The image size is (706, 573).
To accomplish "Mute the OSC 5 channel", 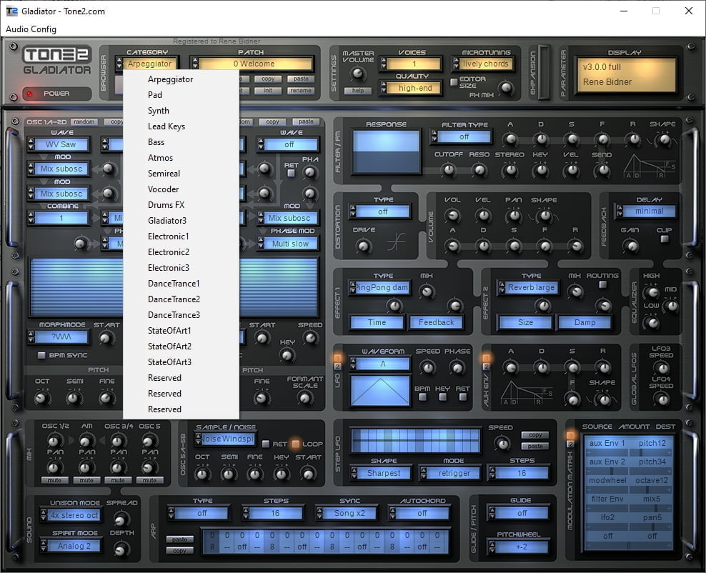I will pyautogui.click(x=149, y=480).
